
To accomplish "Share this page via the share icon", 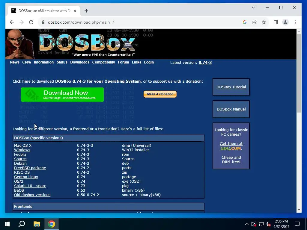I will click(x=254, y=22).
